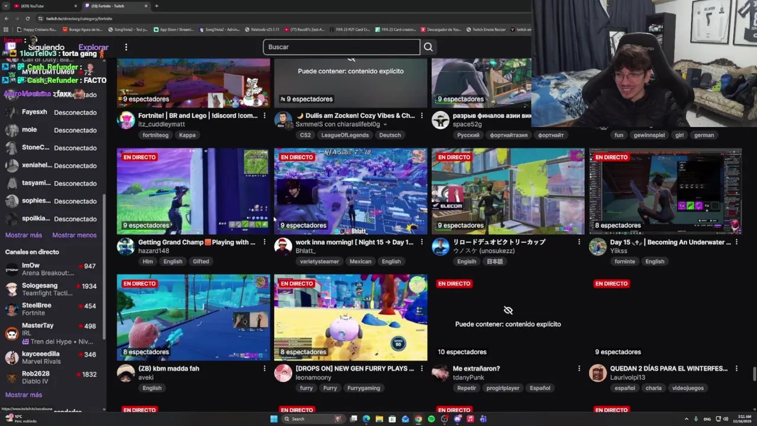This screenshot has height=426, width=757.
Task: Expand co-streamers arrow next to chiaraslifebl0g
Action: pos(385,125)
